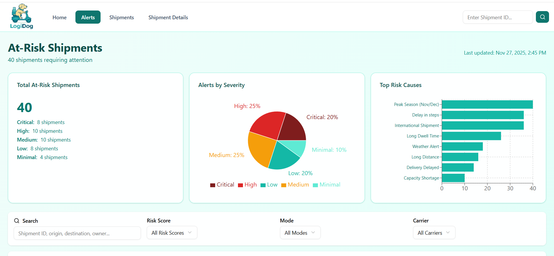
Task: Click the 'Medium: 10 shipments' line
Action: [44, 140]
